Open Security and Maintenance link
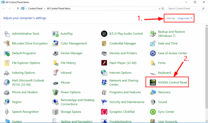Image resolution: width=208 pixels, height=123 pixels. coord(127,102)
